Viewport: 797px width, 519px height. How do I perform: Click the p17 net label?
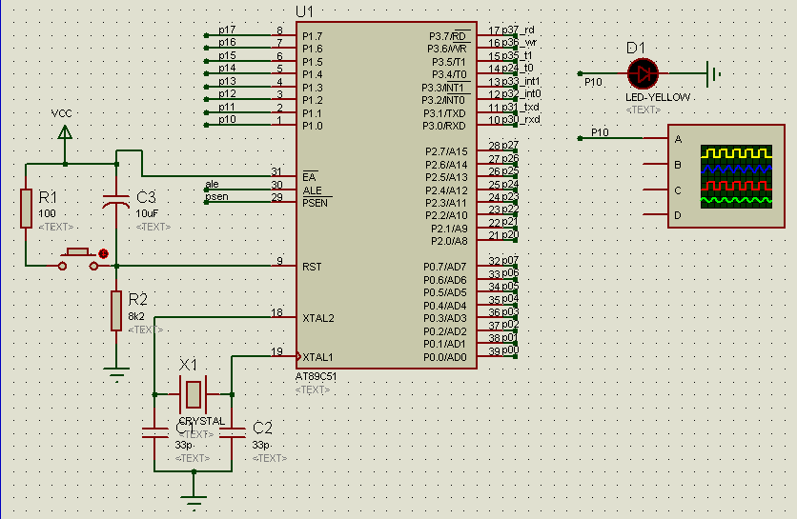click(x=227, y=30)
